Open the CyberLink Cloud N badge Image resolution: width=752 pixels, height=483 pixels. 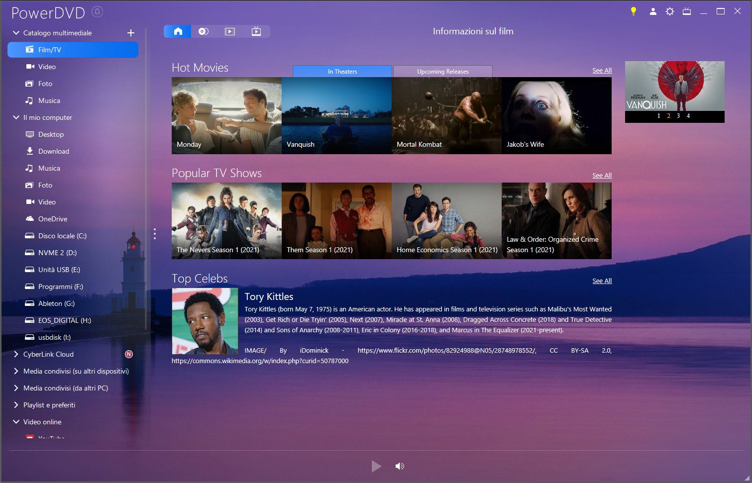point(129,354)
